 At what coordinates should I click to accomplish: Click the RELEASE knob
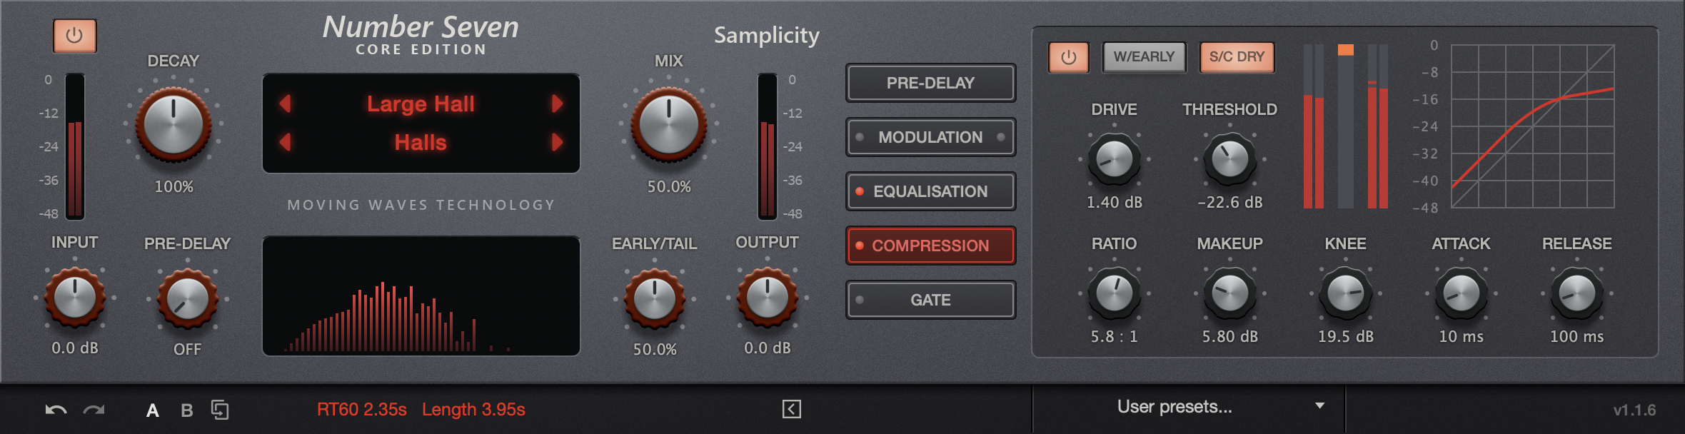tap(1576, 293)
